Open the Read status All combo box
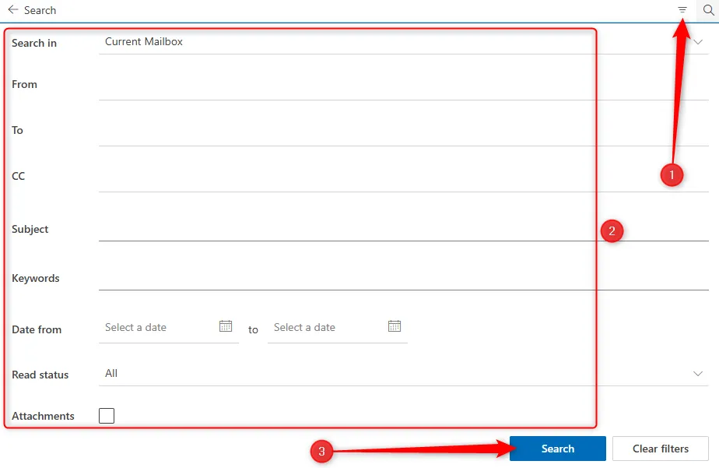The width and height of the screenshot is (719, 468). [404, 374]
